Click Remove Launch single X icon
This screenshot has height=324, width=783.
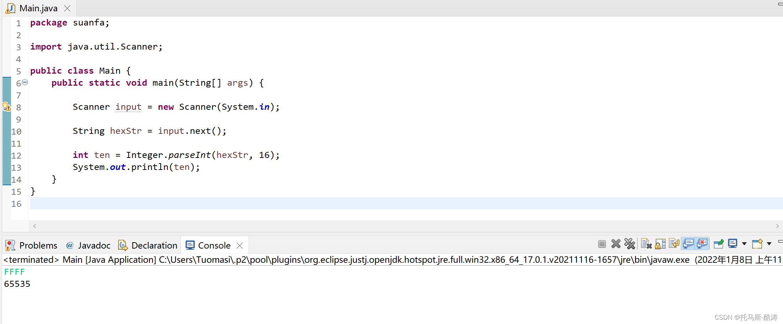point(616,244)
